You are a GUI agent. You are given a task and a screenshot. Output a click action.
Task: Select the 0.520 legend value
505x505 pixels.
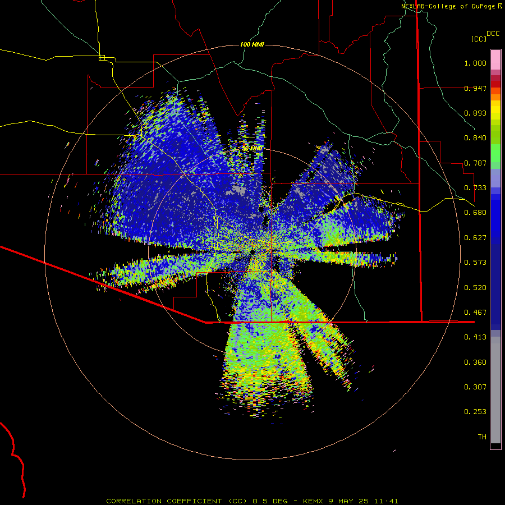tap(475, 288)
